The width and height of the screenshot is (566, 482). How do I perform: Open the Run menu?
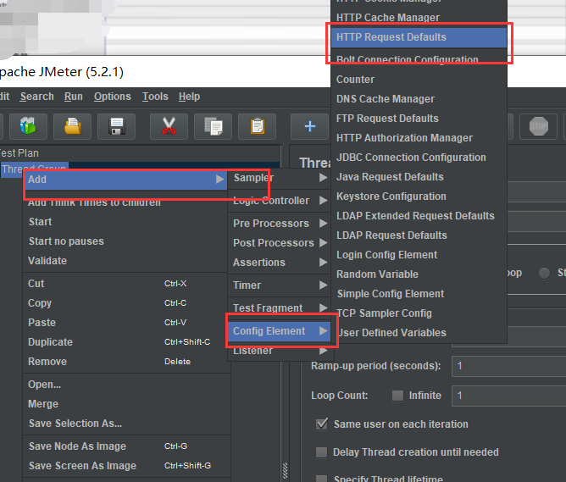tap(74, 97)
